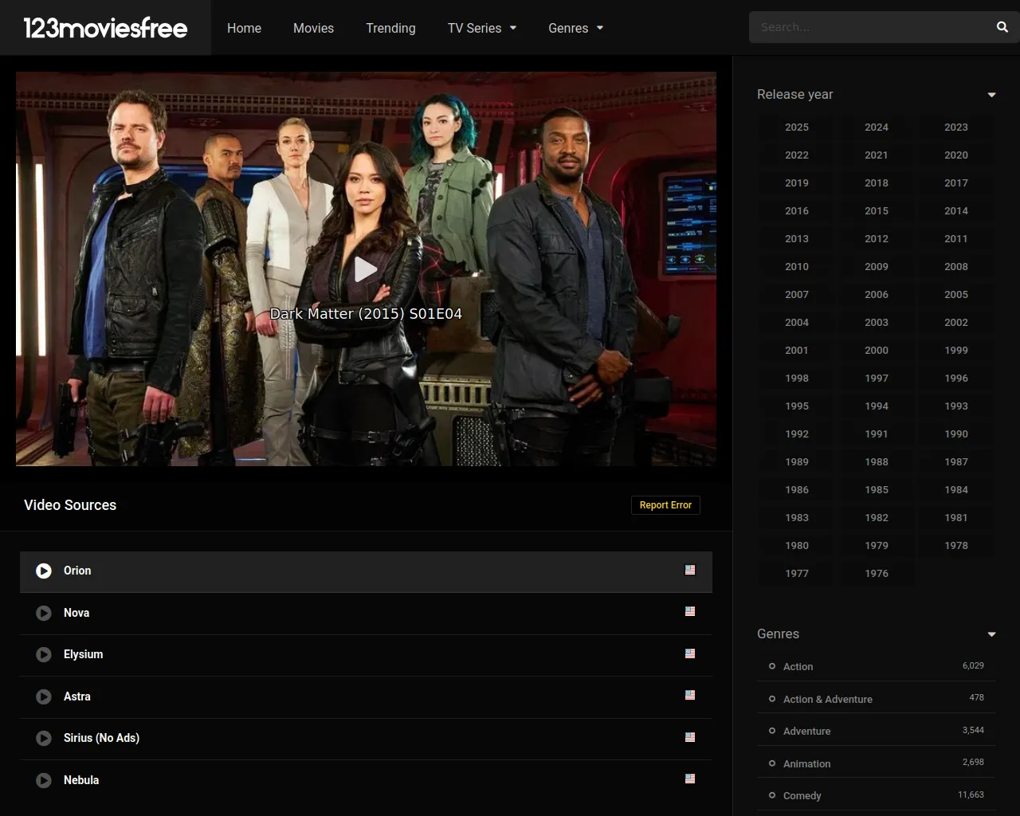Click the Action & Adventure bullet icon
The width and height of the screenshot is (1020, 816).
point(772,699)
